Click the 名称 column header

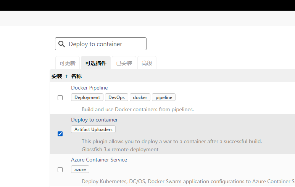[76, 76]
